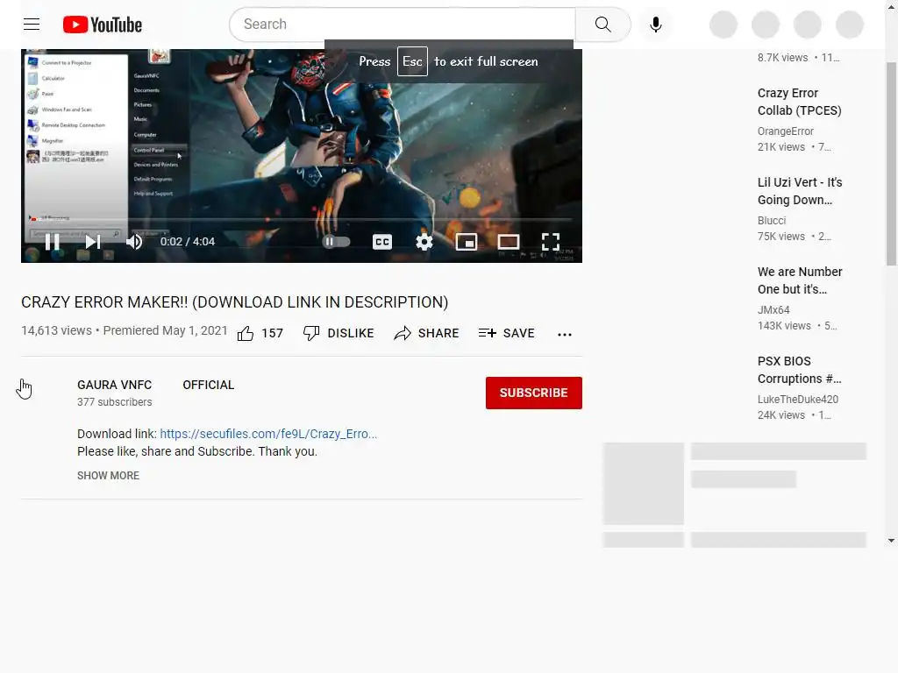Click the video title CRAZY ERROR MAKER!!
Screen dimensions: 898x673
[235, 302]
